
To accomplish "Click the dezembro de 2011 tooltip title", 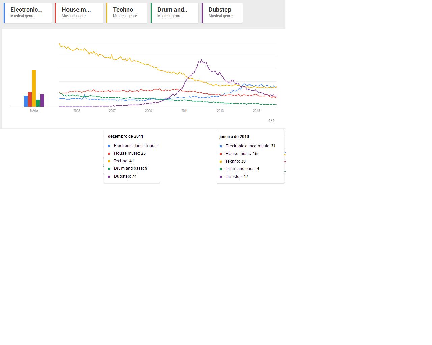I will click(126, 136).
